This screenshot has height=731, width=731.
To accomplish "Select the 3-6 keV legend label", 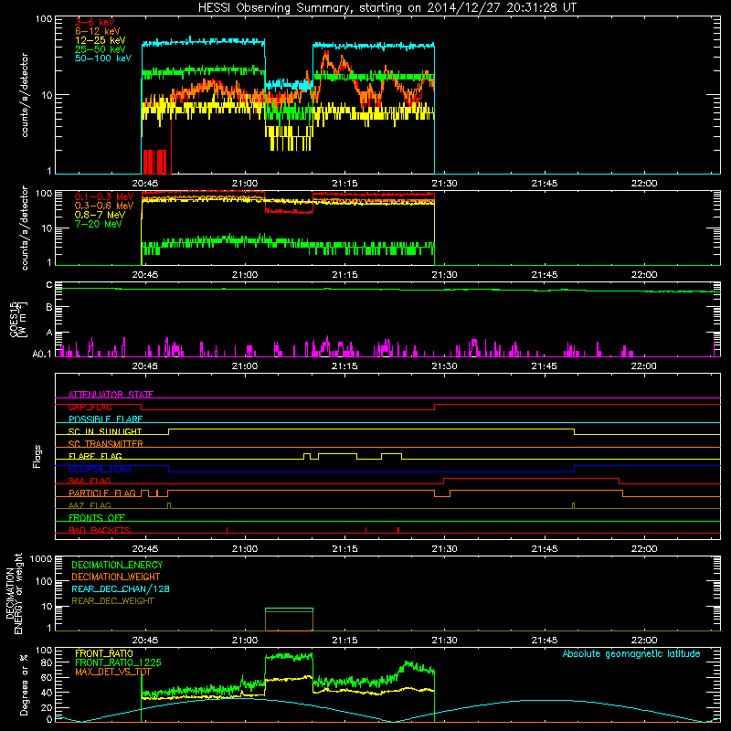I will click(94, 22).
